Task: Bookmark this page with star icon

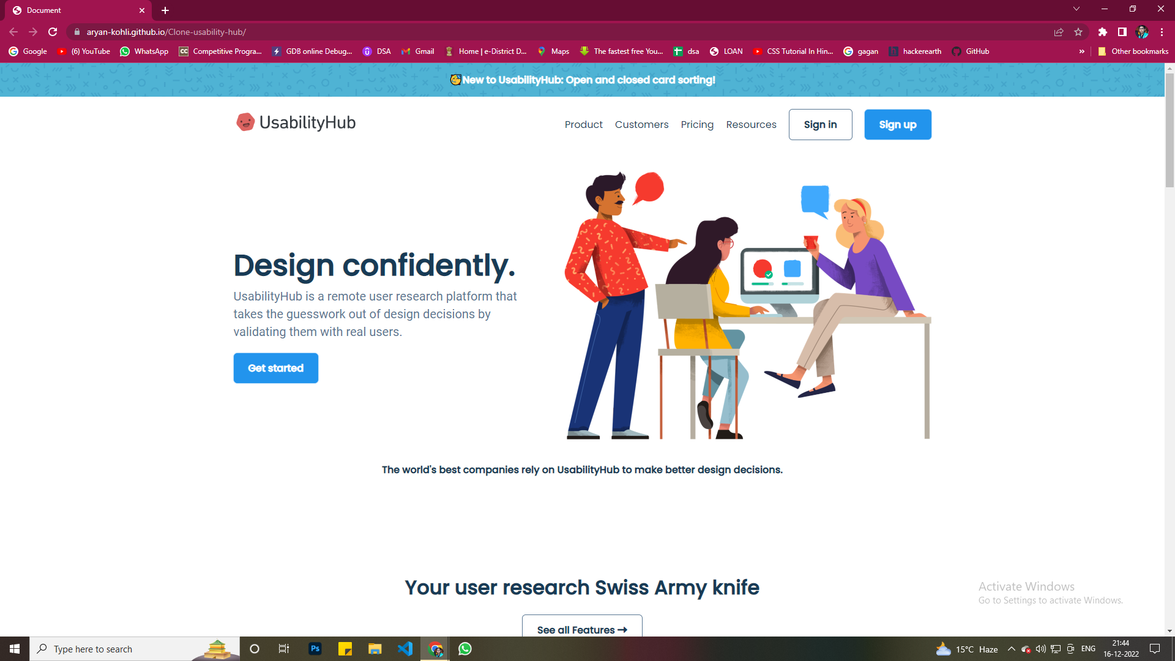Action: (1078, 32)
